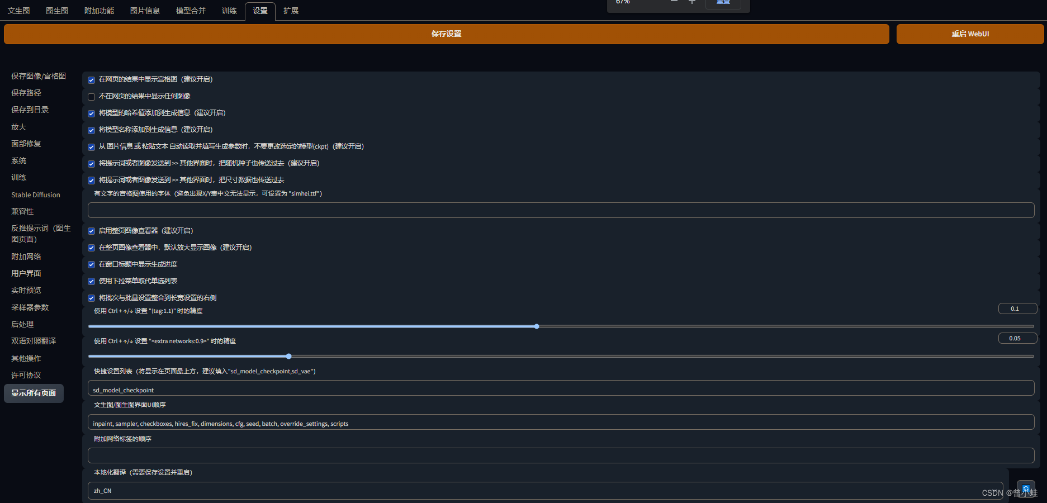The height and width of the screenshot is (503, 1047).
Task: Click the 0.05 precision value box
Action: coord(1017,338)
